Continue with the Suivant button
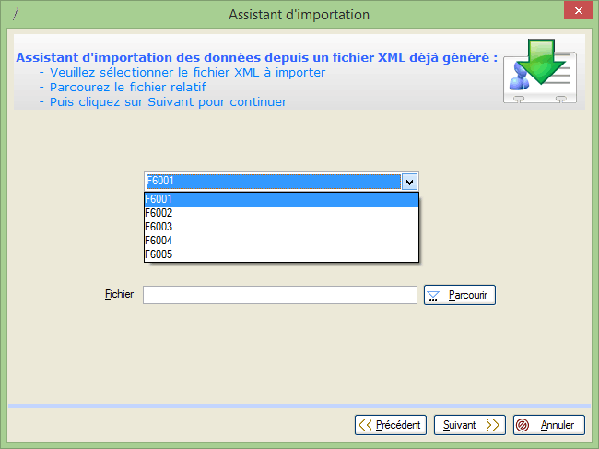This screenshot has width=599, height=449. 469,425
